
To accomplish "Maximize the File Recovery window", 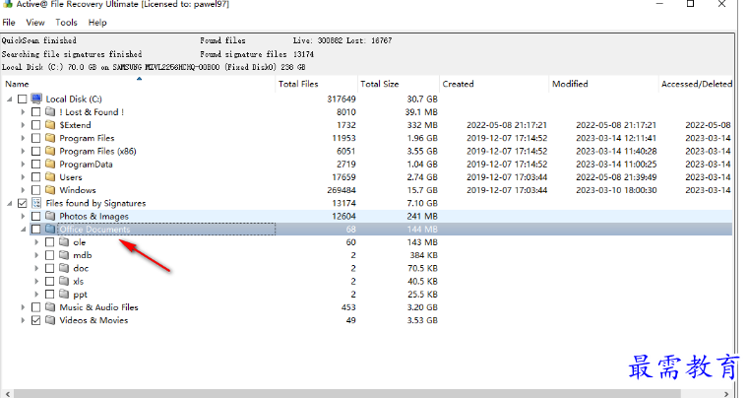I will coord(690,4).
